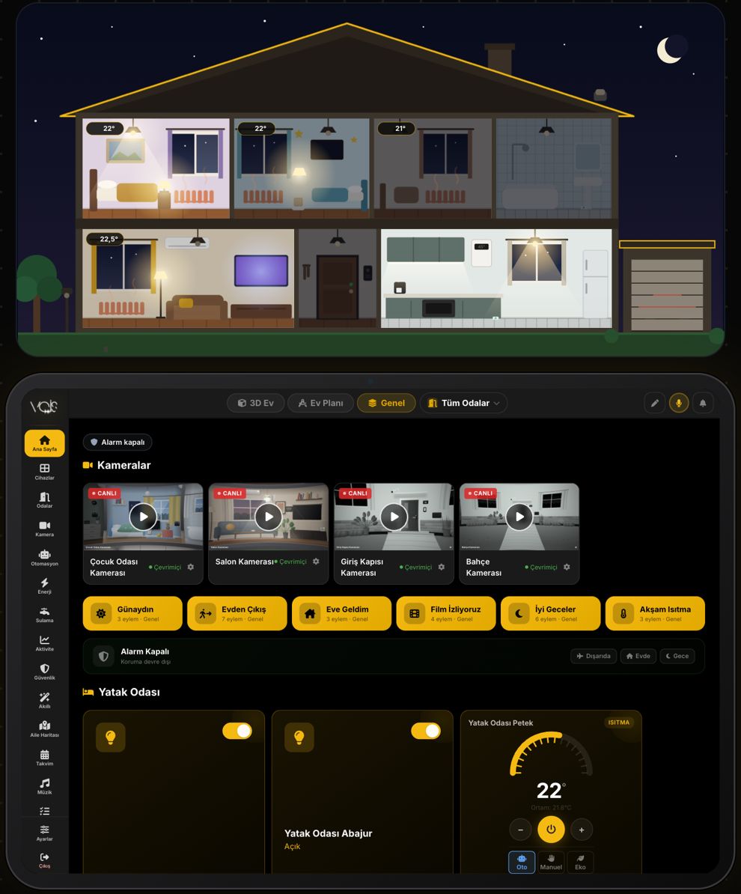741x894 pixels.
Task: Open Enerji lightning icon in sidebar
Action: click(x=44, y=586)
